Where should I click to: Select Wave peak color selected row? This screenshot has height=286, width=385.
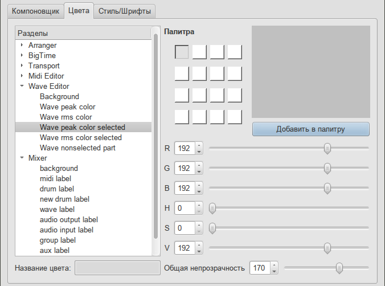coord(83,127)
